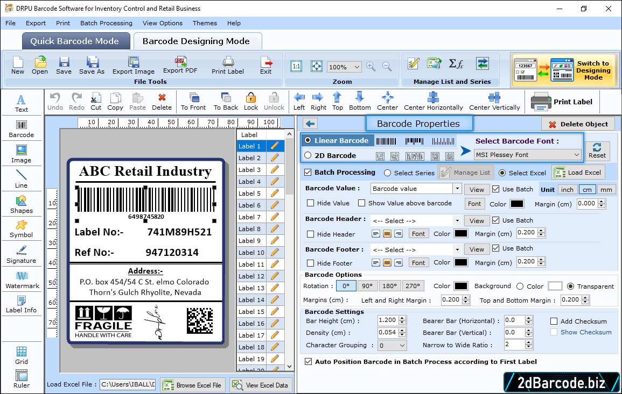Increase Bar Height value
This screenshot has width=622, height=394.
click(x=403, y=318)
